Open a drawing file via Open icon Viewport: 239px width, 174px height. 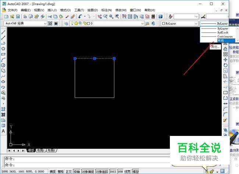[x=12, y=16]
